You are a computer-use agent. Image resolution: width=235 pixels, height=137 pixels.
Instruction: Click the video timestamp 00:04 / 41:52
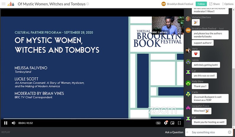pyautogui.click(x=26, y=123)
